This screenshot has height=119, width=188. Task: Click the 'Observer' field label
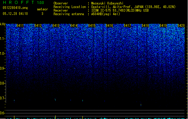tap(61, 3)
